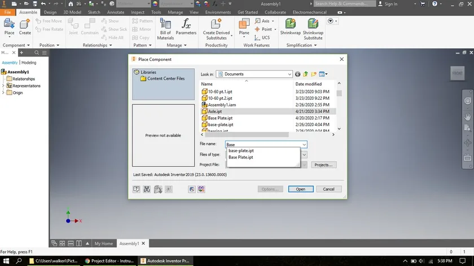Open the Look in Documents dropdown
This screenshot has width=474, height=266.
click(x=254, y=74)
